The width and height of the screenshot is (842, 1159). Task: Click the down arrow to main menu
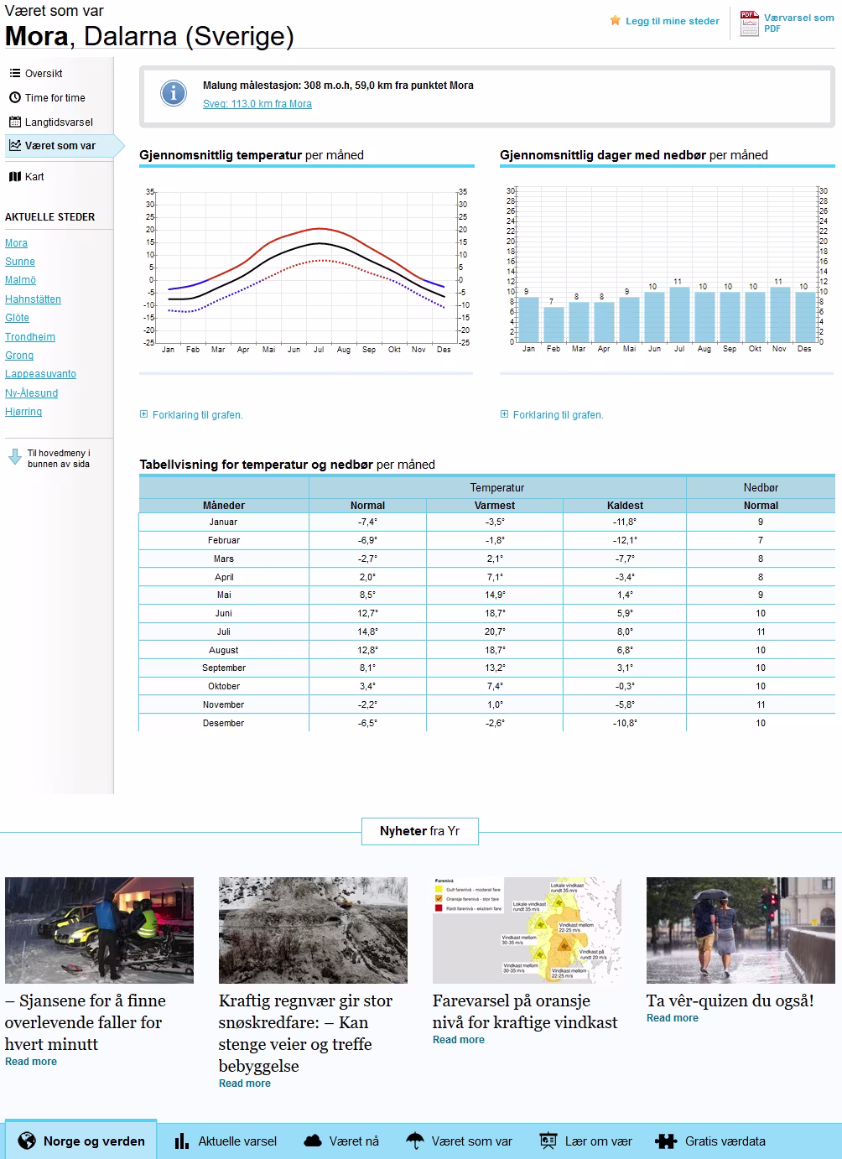[x=14, y=457]
